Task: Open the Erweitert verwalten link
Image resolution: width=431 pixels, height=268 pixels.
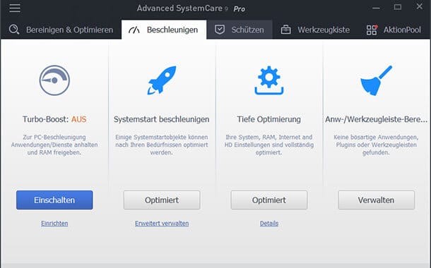Action: point(162,224)
